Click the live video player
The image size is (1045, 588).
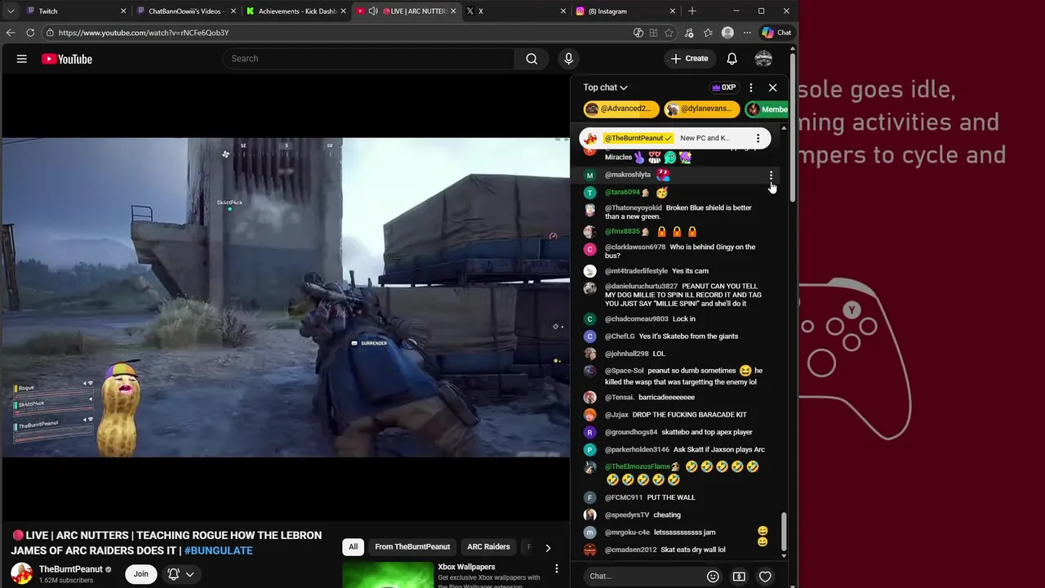285,297
